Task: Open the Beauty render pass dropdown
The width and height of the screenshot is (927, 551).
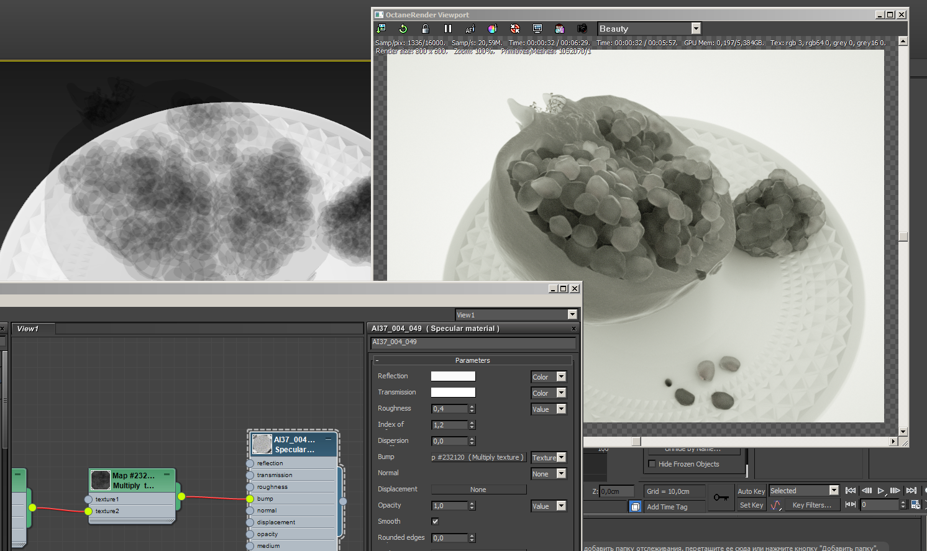Action: pos(696,29)
